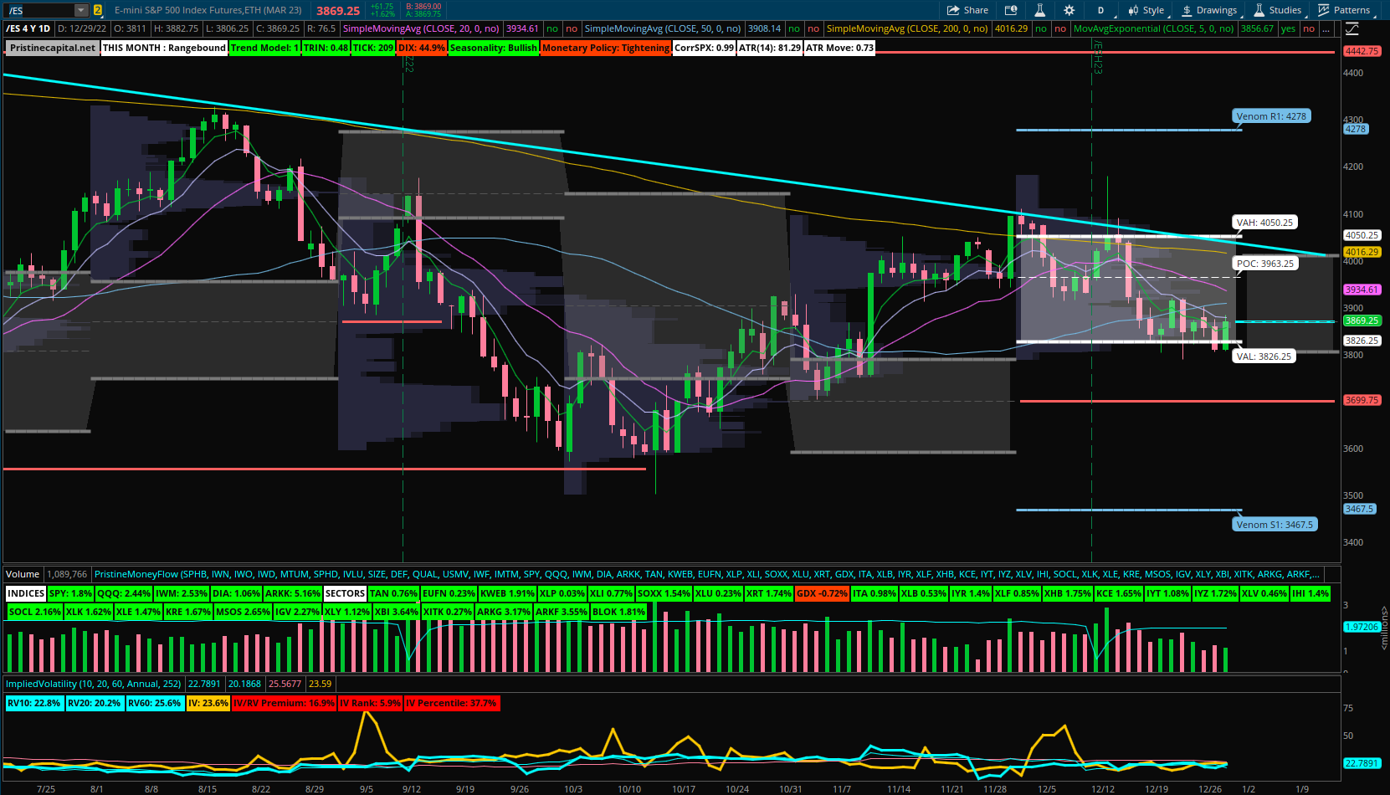
Task: Click the ATR(14): 81.29 label
Action: [x=770, y=48]
